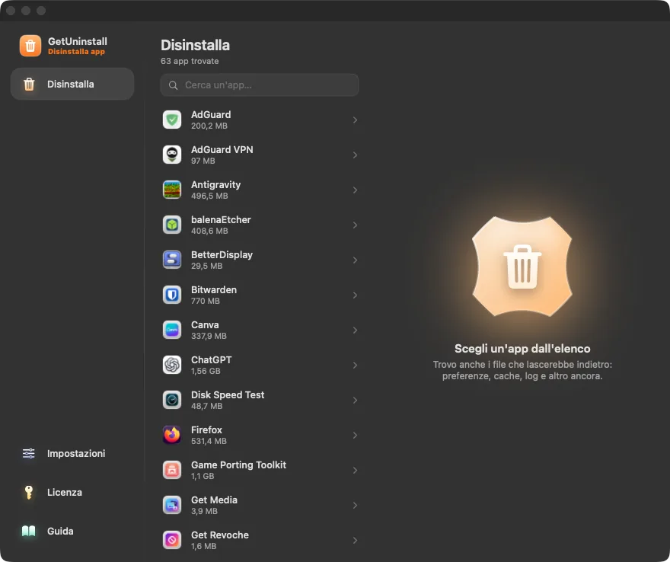Select the "AdGuard VPN" name text
This screenshot has width=670, height=562.
(x=222, y=149)
